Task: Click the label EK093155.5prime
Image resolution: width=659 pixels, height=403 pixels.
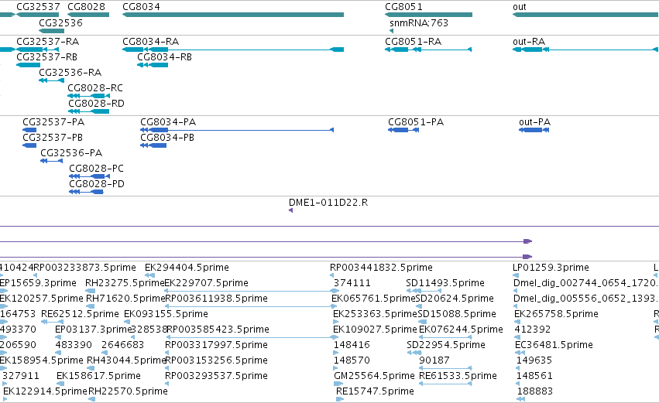Action: click(166, 314)
